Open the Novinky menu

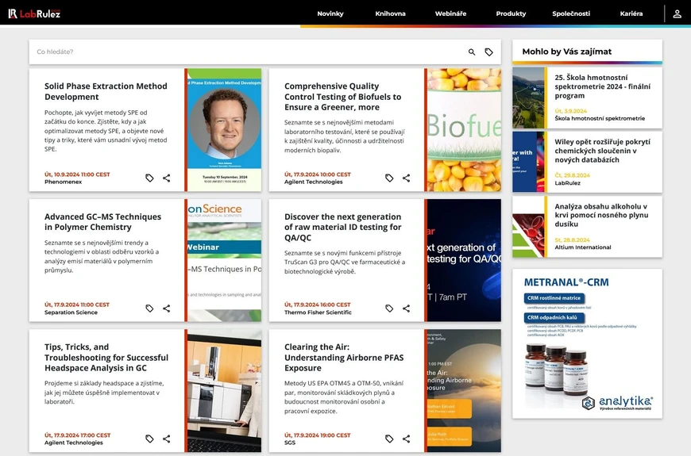tap(330, 13)
